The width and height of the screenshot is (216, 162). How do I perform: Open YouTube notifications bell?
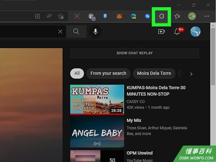[x=177, y=32]
